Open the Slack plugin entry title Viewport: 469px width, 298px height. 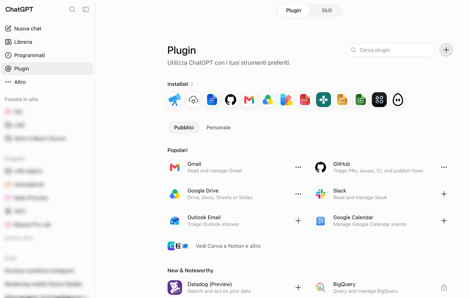point(340,191)
